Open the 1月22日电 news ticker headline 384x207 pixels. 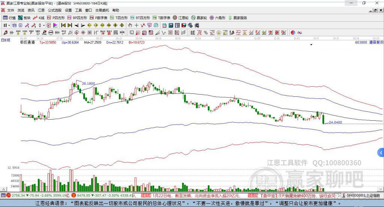tap(196, 195)
